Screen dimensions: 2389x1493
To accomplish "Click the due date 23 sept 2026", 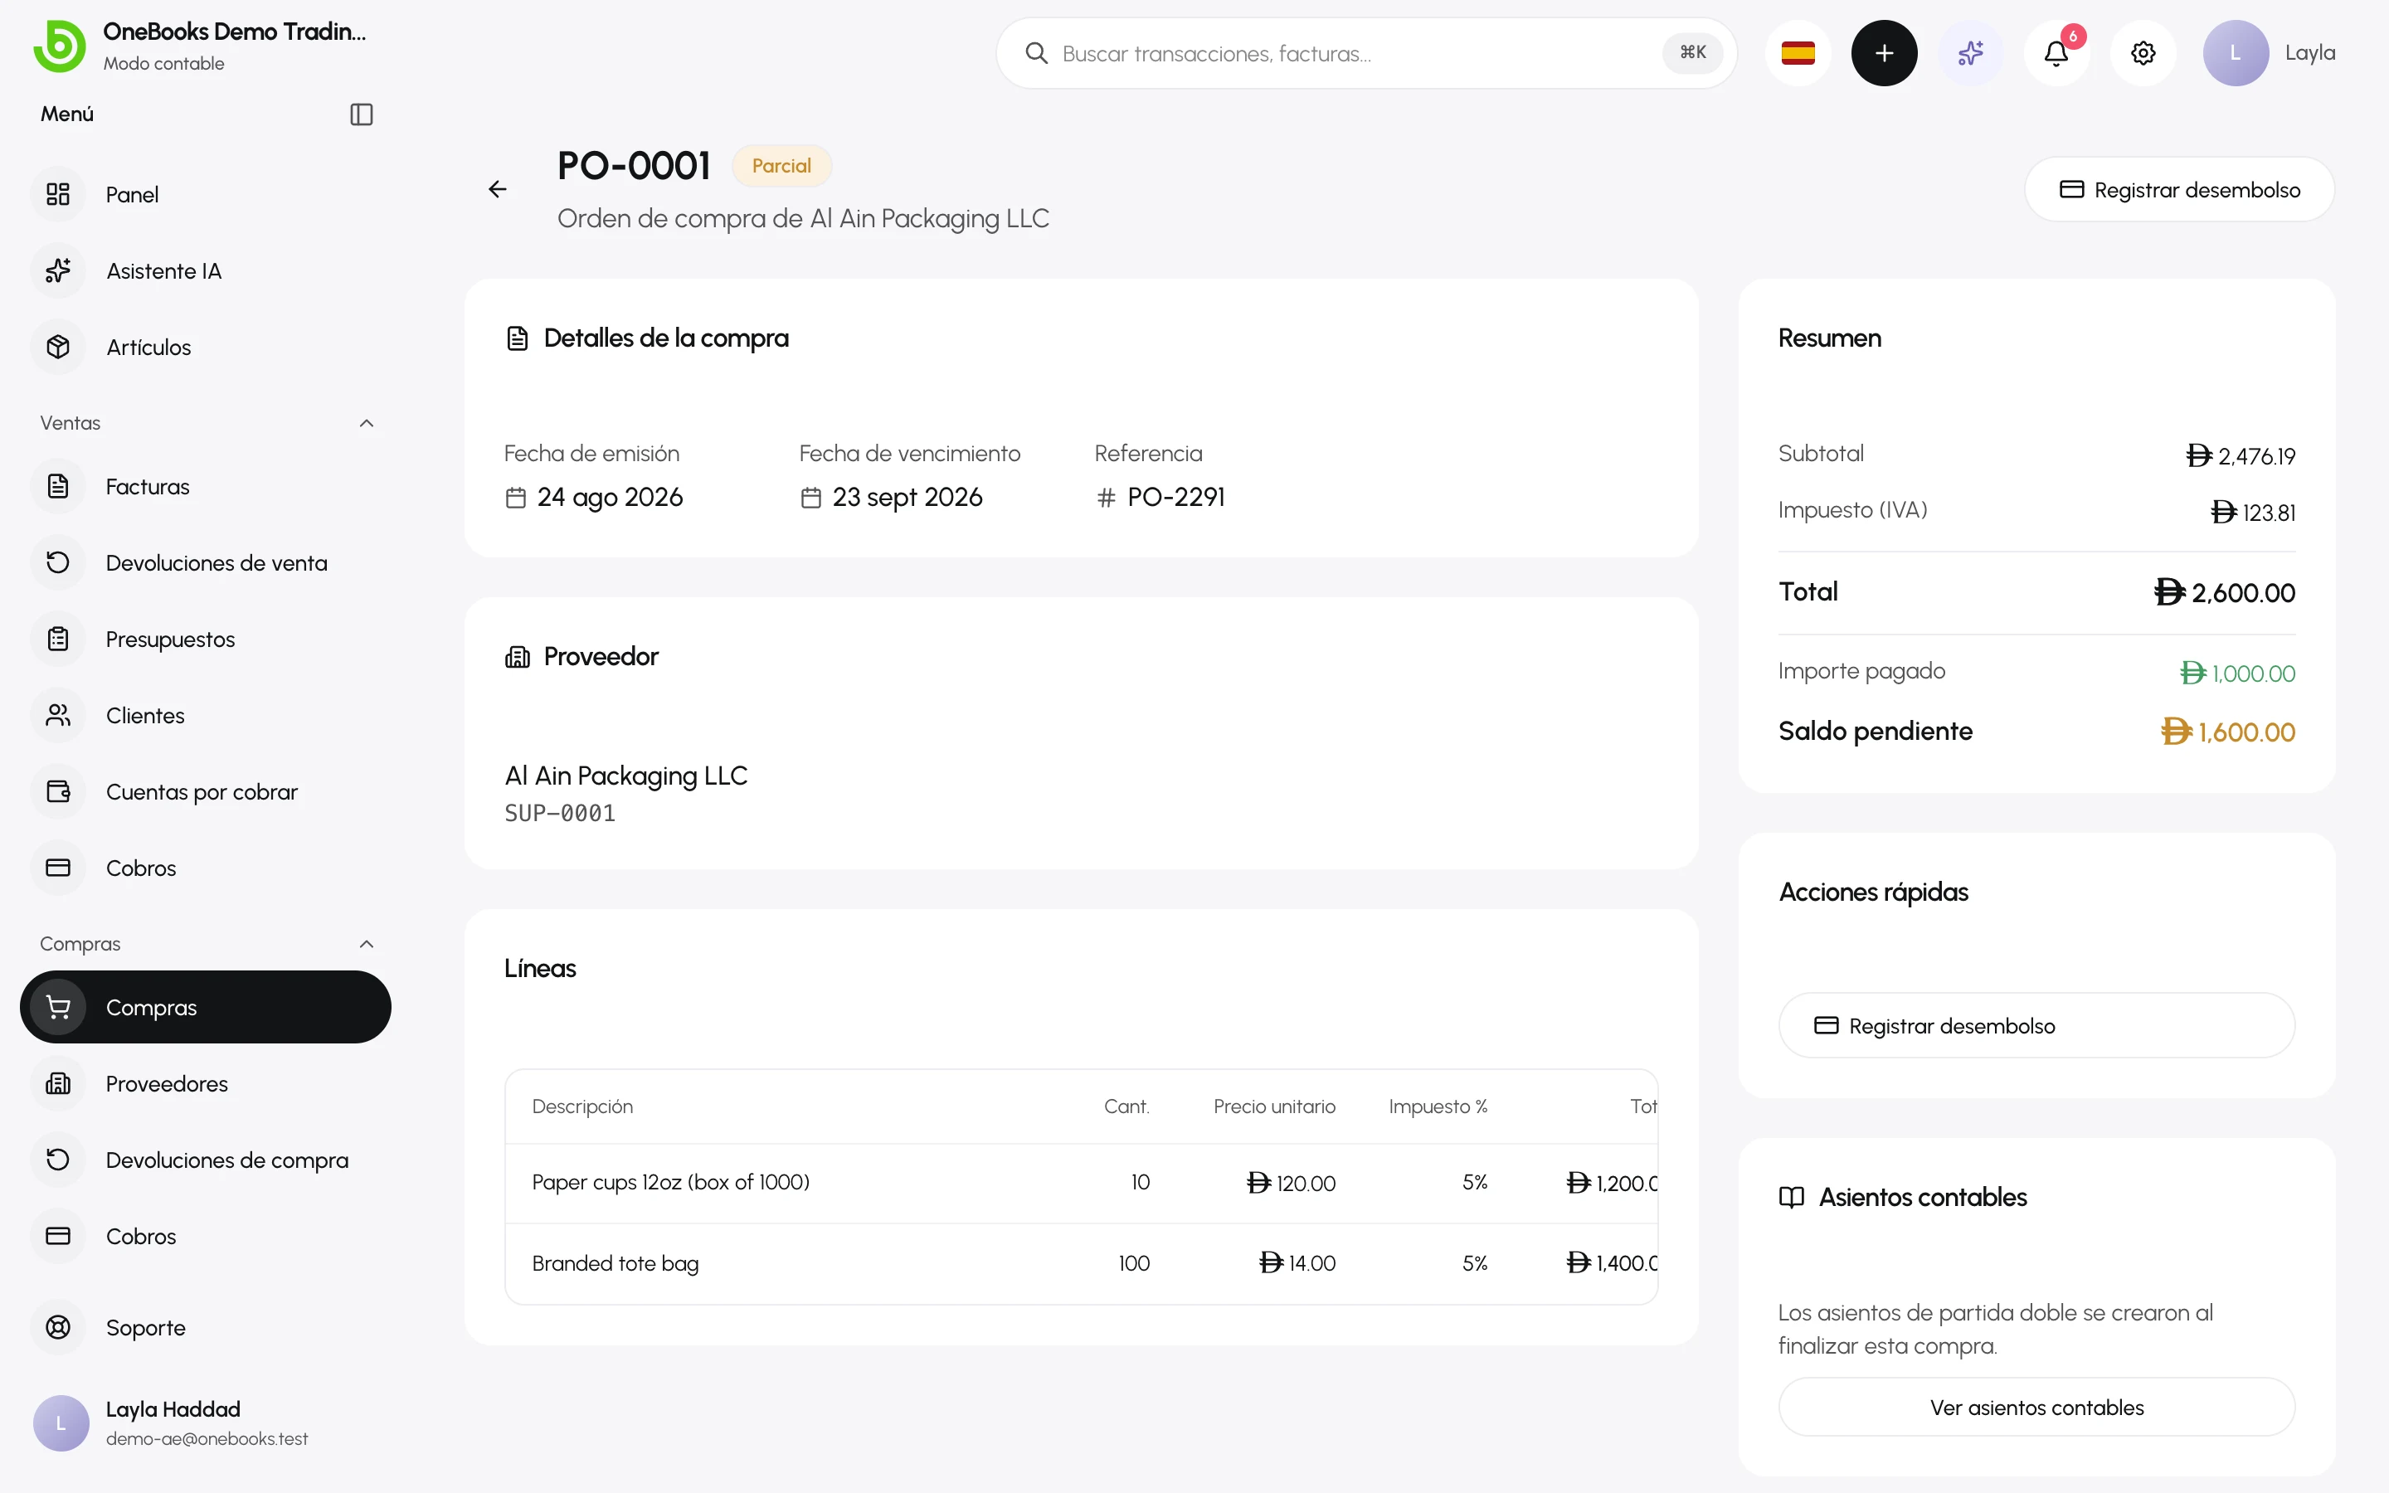I will tap(906, 497).
